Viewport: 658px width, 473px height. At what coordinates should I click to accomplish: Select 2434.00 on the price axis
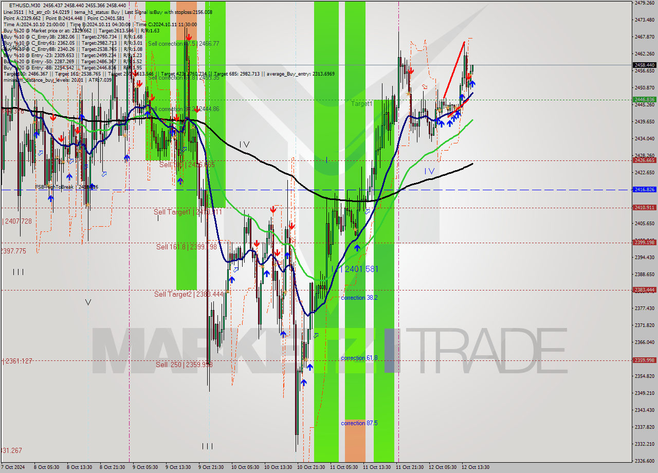tap(644, 138)
